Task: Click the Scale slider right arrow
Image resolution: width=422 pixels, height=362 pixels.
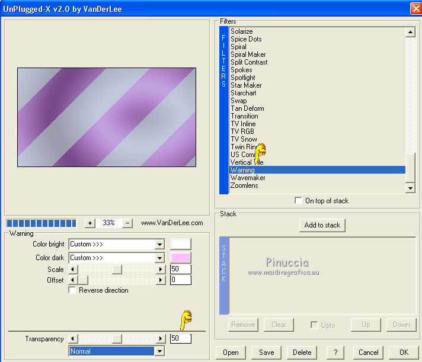Action: click(161, 269)
